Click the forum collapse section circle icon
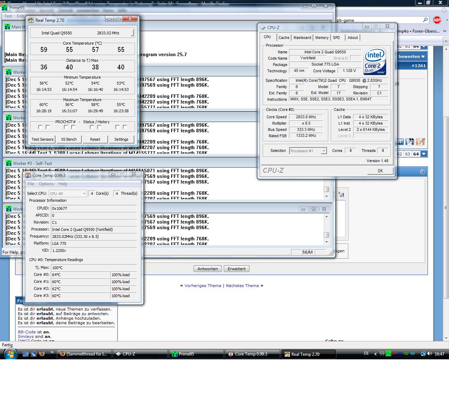The width and height of the screenshot is (449, 393). coord(422,172)
